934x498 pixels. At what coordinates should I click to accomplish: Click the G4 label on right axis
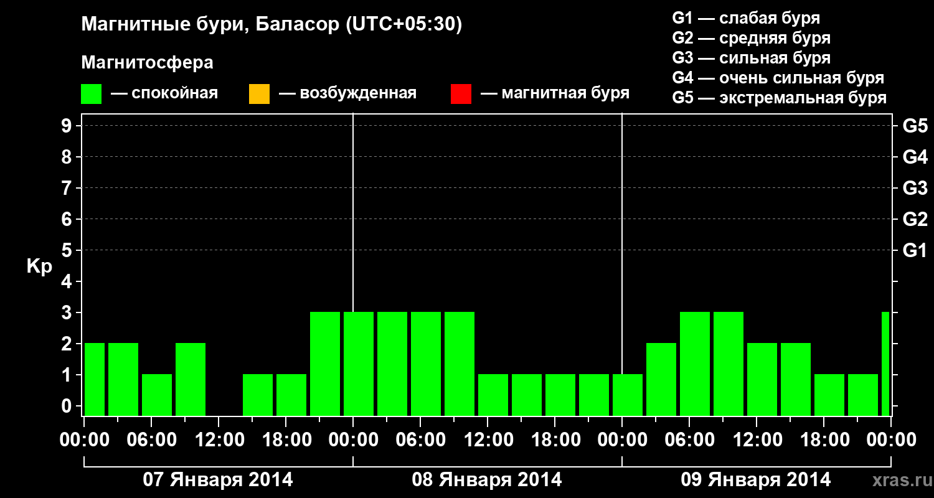click(915, 157)
